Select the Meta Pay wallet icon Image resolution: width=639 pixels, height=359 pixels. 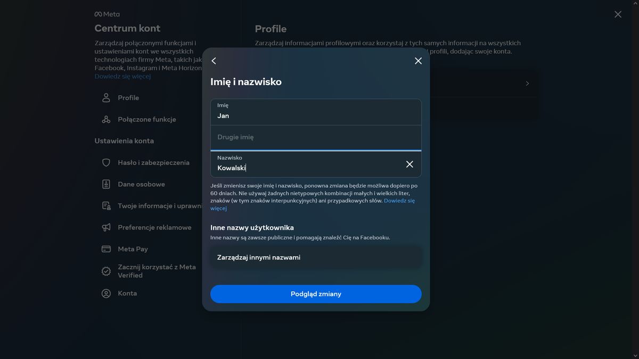[x=106, y=248]
